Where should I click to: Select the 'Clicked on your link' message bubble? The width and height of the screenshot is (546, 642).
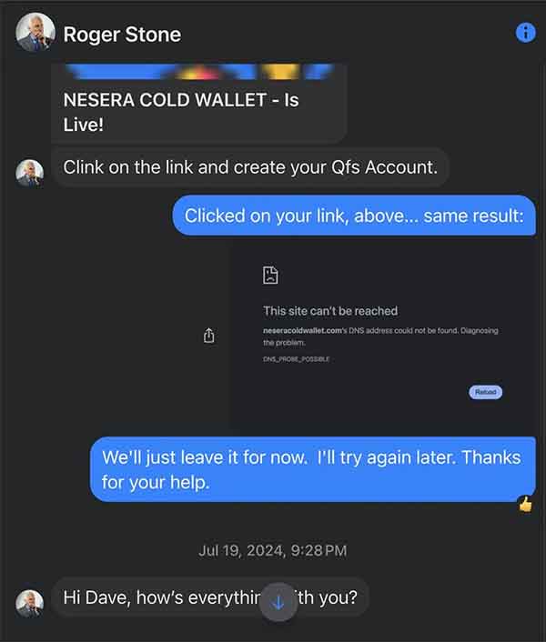354,216
